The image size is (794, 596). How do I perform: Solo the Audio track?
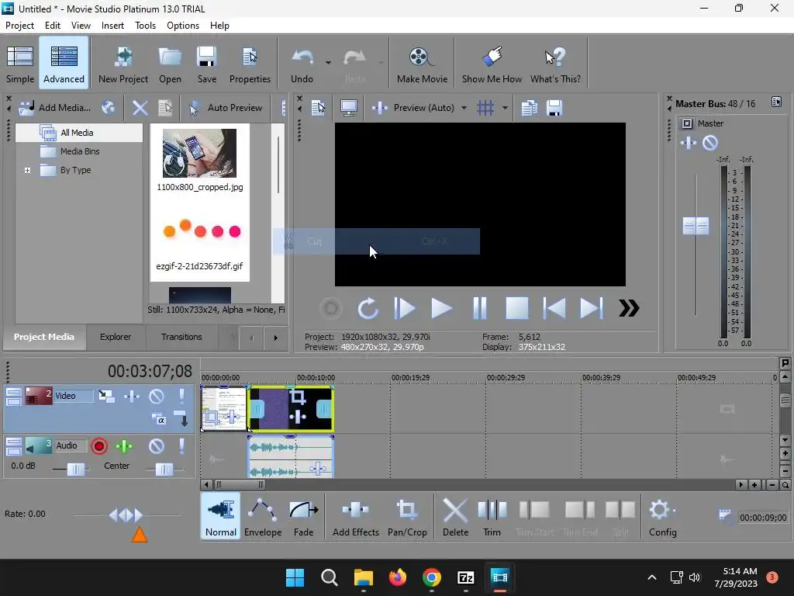pos(181,446)
